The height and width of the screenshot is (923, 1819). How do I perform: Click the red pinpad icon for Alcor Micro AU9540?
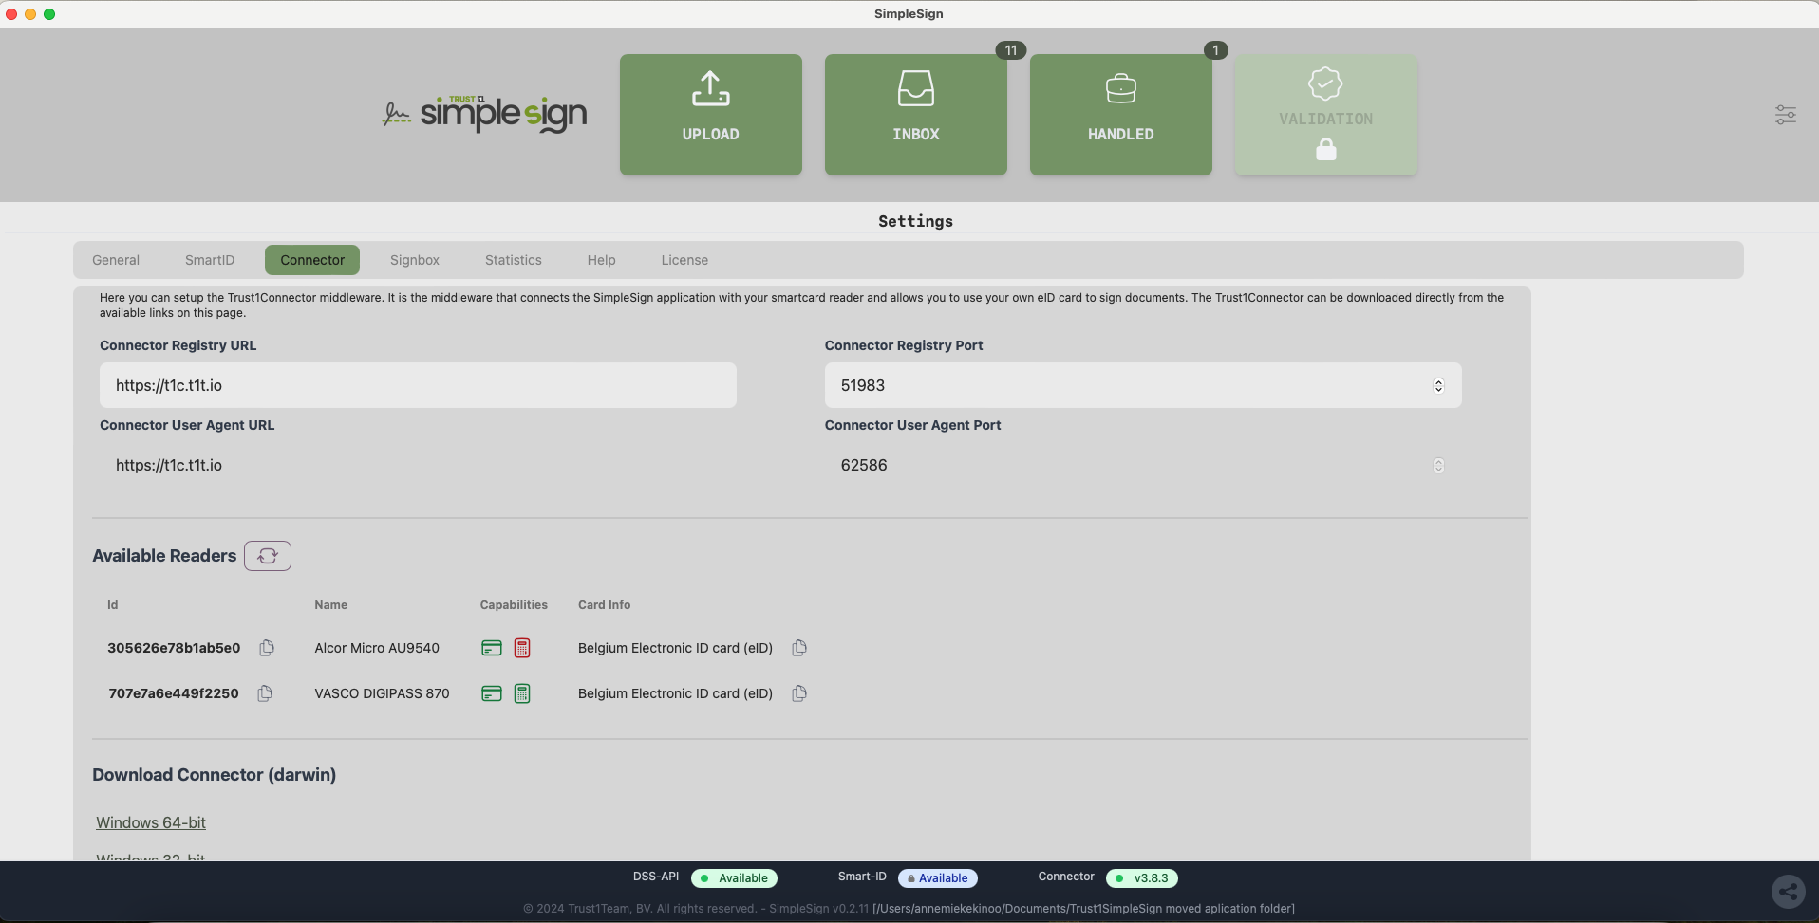click(522, 648)
